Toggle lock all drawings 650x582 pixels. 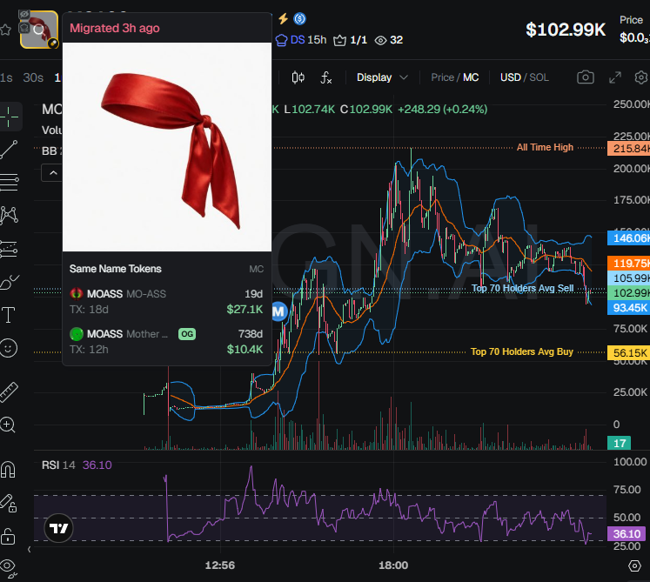tap(8, 537)
